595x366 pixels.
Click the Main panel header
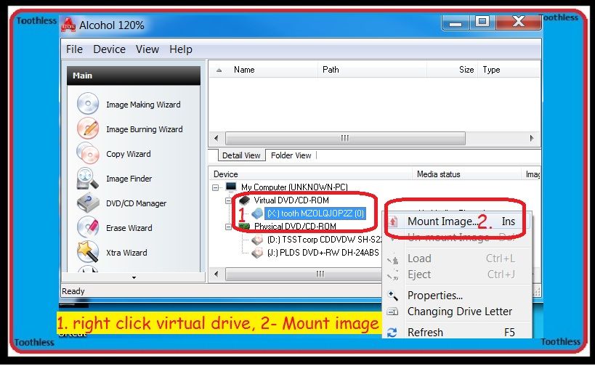coord(134,76)
